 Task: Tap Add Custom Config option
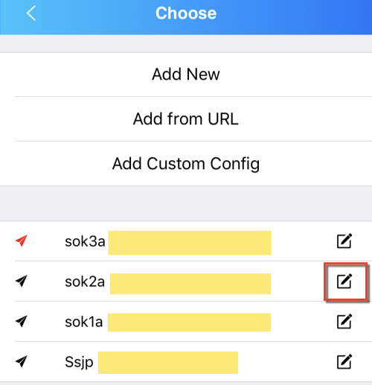(x=186, y=164)
